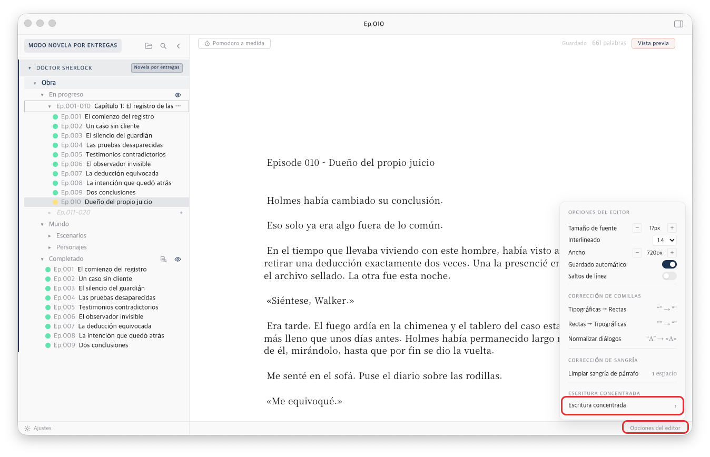Image resolution: width=710 pixels, height=457 pixels.
Task: Collapse the Mundo section
Action: [x=42, y=224]
